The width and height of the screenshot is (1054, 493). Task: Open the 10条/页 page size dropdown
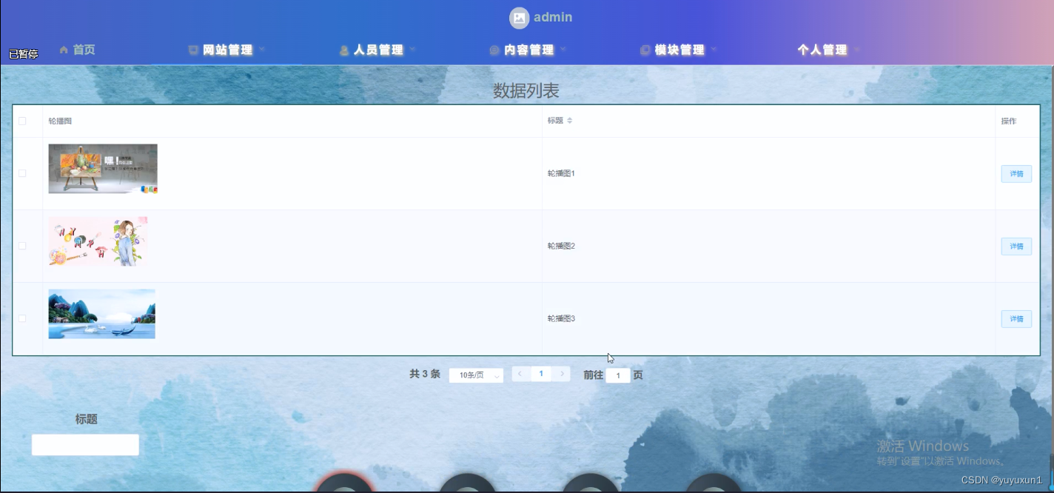(476, 375)
